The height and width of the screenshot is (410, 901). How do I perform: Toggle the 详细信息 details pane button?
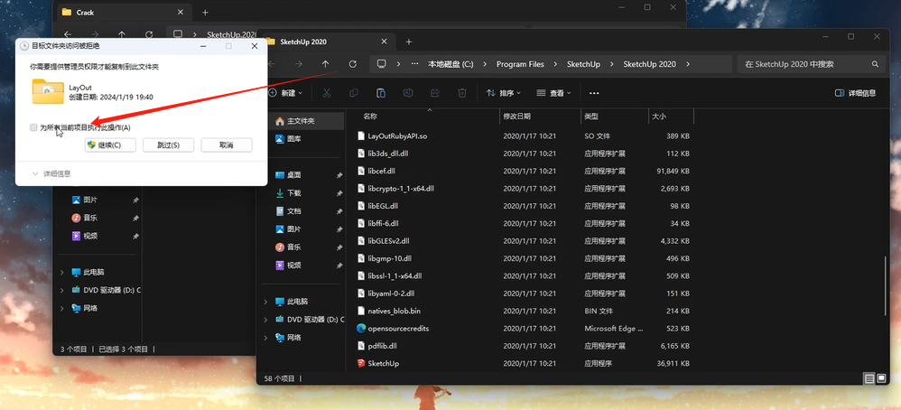856,93
